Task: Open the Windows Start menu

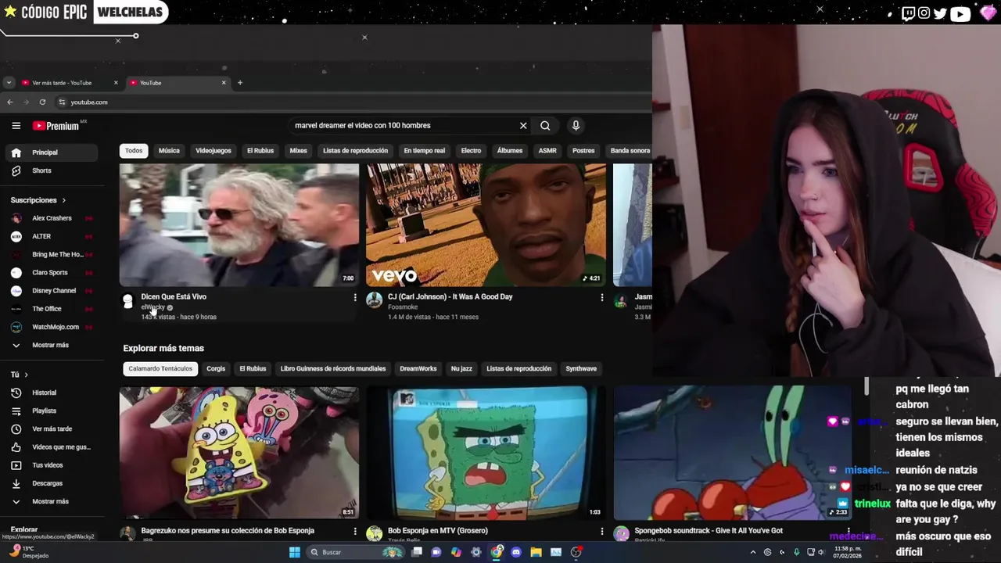Action: click(x=295, y=552)
